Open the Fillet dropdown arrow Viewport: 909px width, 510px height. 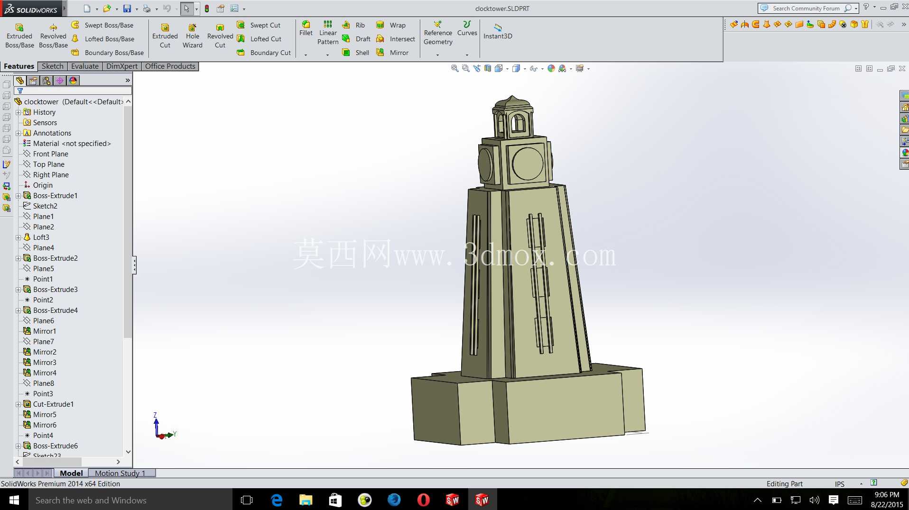(x=306, y=55)
